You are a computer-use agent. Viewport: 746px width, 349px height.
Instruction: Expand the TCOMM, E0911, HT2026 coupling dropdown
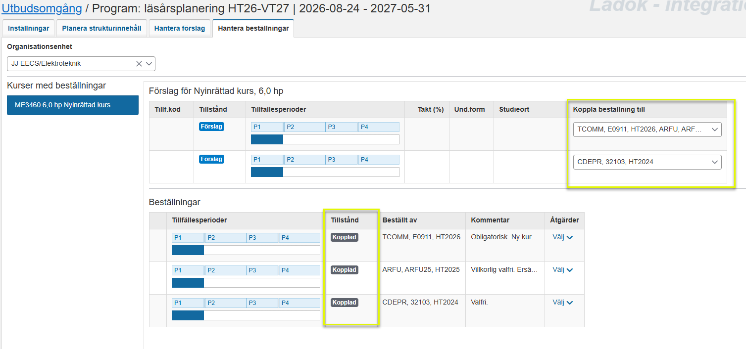[x=647, y=130]
